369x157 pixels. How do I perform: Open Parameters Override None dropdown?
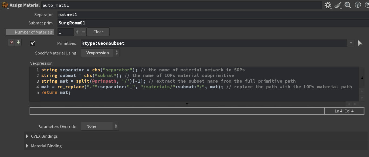coord(100,126)
